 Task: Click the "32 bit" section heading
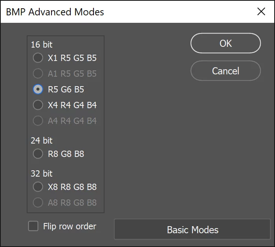pos(42,174)
